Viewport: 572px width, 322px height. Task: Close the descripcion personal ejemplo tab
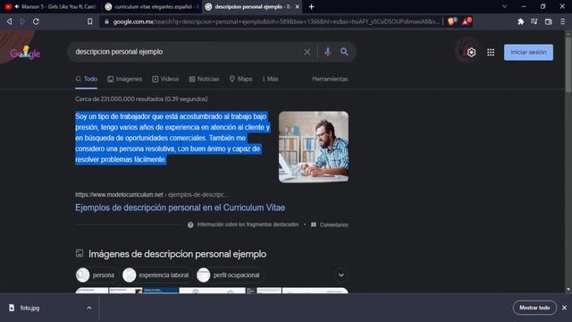(298, 6)
